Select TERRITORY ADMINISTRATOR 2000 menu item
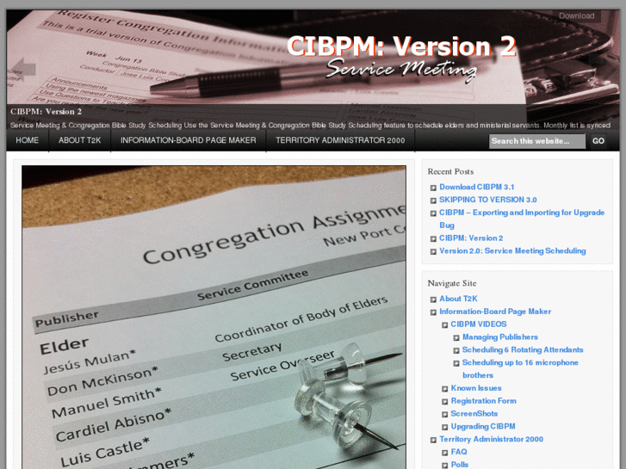 [340, 140]
